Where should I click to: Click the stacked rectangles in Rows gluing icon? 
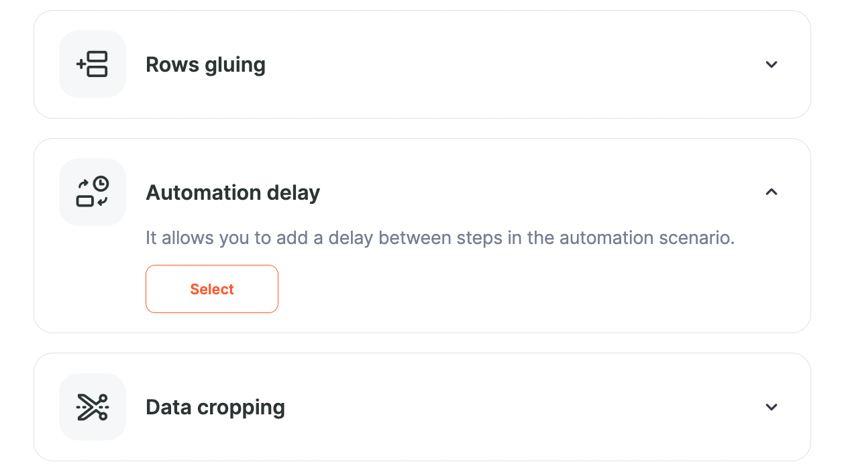coord(98,64)
